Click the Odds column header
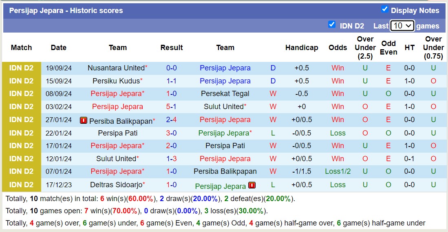 338,48
